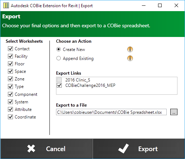Toggle the Facility worksheet checkbox
This screenshot has height=159, width=185.
point(10,56)
